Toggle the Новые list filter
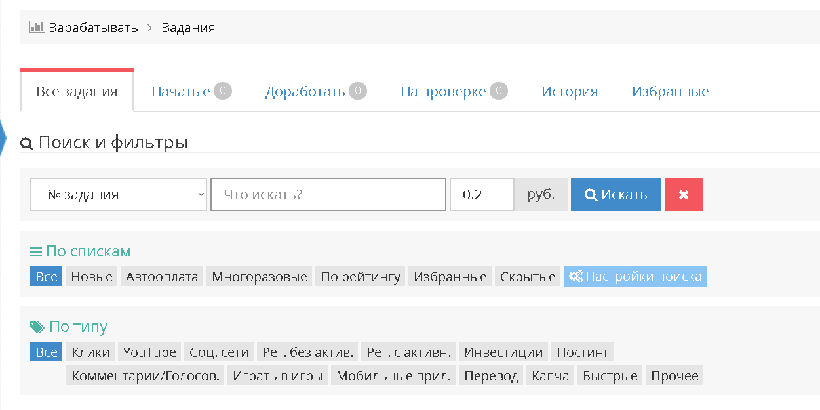Image resolution: width=820 pixels, height=410 pixels. [92, 277]
